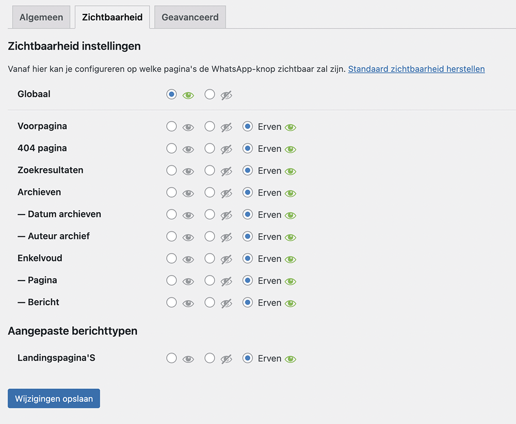This screenshot has width=516, height=424.
Task: Click Standaard zichtbaarheid herstellen link
Action: click(416, 69)
